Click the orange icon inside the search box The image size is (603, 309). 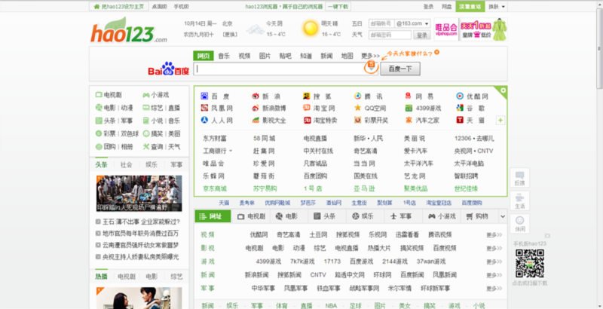[370, 68]
